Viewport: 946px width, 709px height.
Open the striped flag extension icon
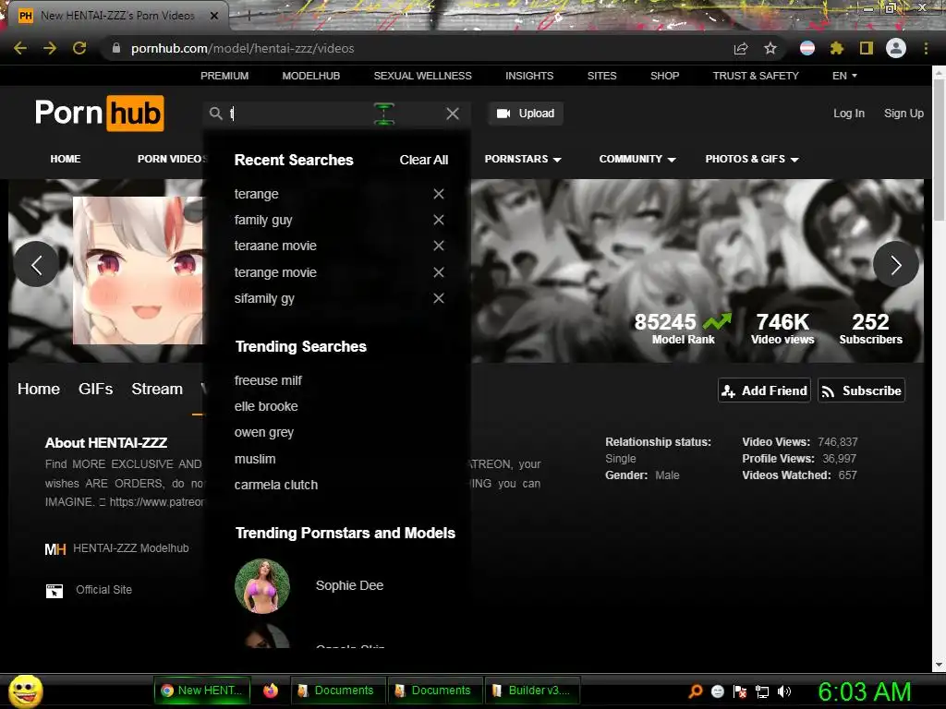[807, 48]
